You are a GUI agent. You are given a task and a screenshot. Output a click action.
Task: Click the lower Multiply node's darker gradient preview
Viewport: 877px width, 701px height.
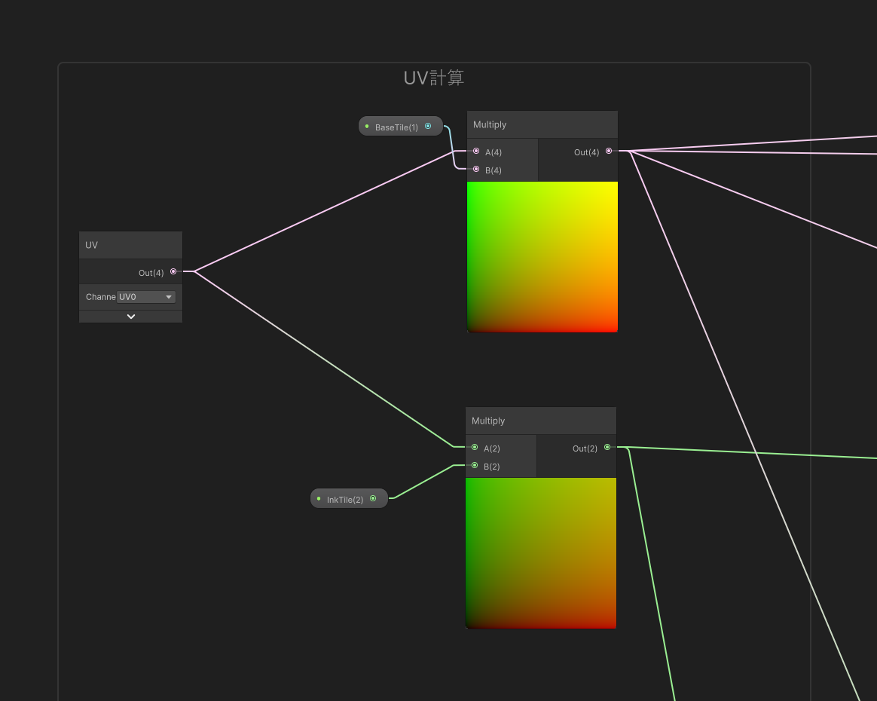(x=541, y=553)
